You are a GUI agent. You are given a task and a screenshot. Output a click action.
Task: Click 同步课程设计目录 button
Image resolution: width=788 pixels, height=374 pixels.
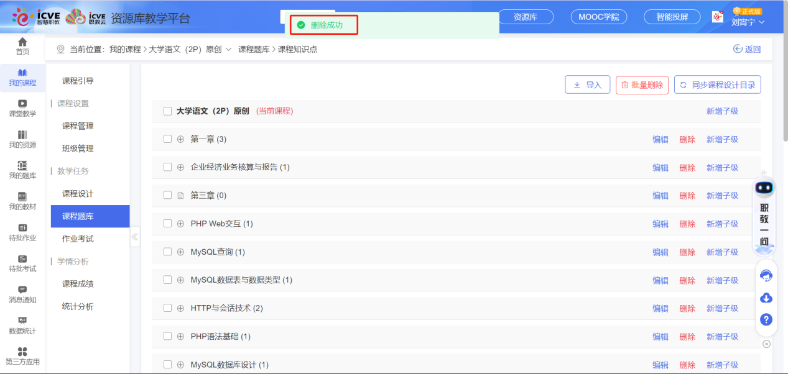click(717, 85)
